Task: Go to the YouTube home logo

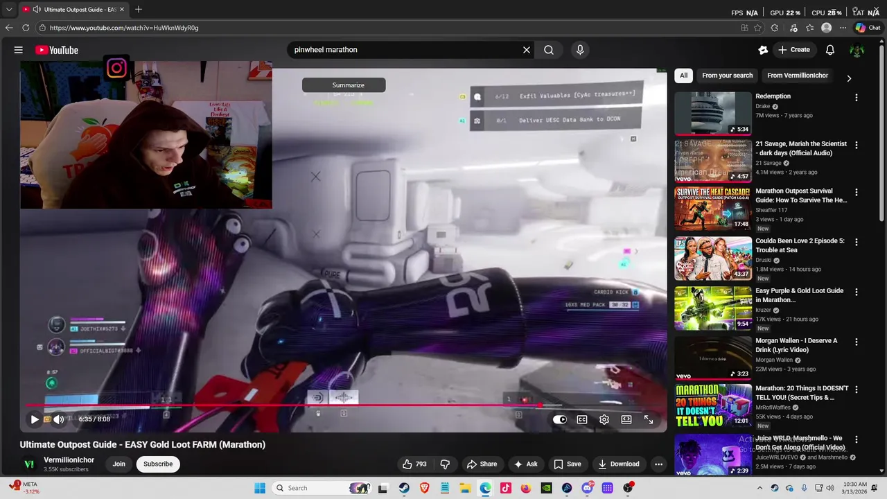Action: click(57, 50)
